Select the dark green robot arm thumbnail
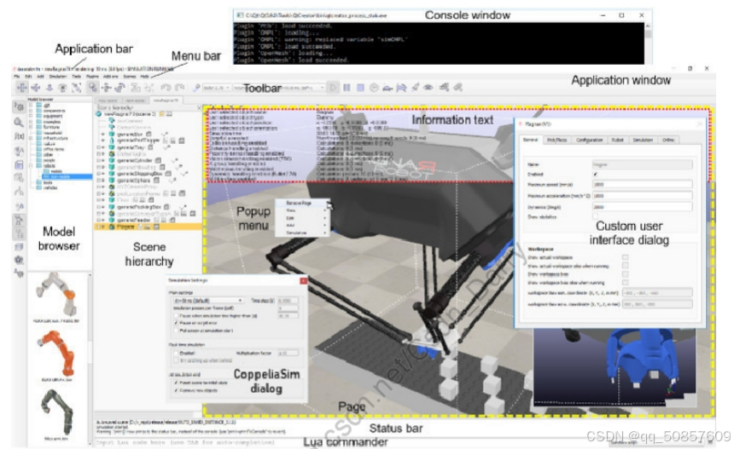The image size is (734, 449). pos(57,412)
